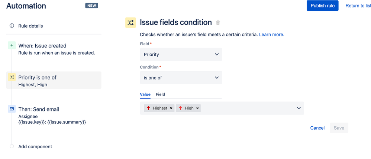
Task: Click the green plus trigger icon
Action: click(x=12, y=45)
